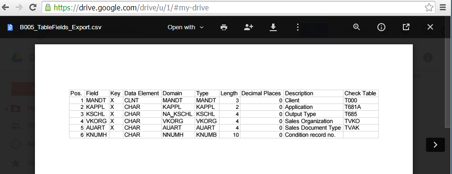452x174 pixels.
Task: Select the MANDT cell in Field column
Action: (97, 100)
